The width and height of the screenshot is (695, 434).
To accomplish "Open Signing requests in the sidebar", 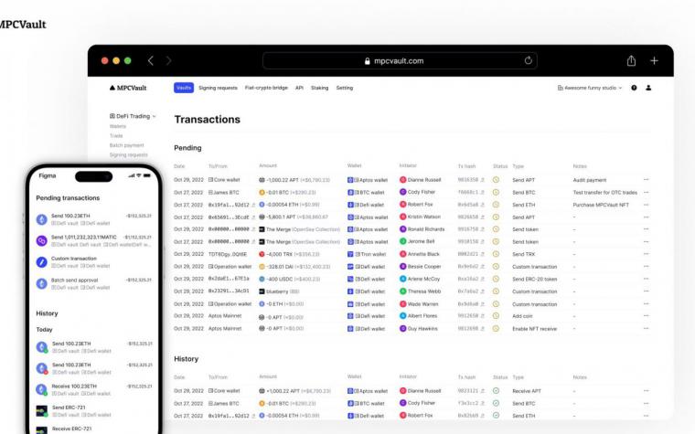I will tap(129, 154).
